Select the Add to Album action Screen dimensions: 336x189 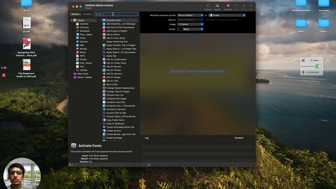click(111, 35)
